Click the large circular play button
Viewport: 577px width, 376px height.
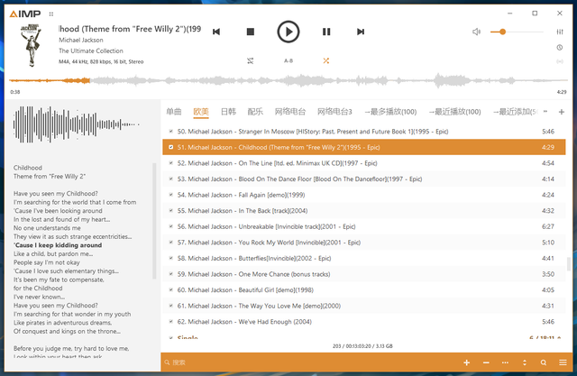pyautogui.click(x=288, y=32)
